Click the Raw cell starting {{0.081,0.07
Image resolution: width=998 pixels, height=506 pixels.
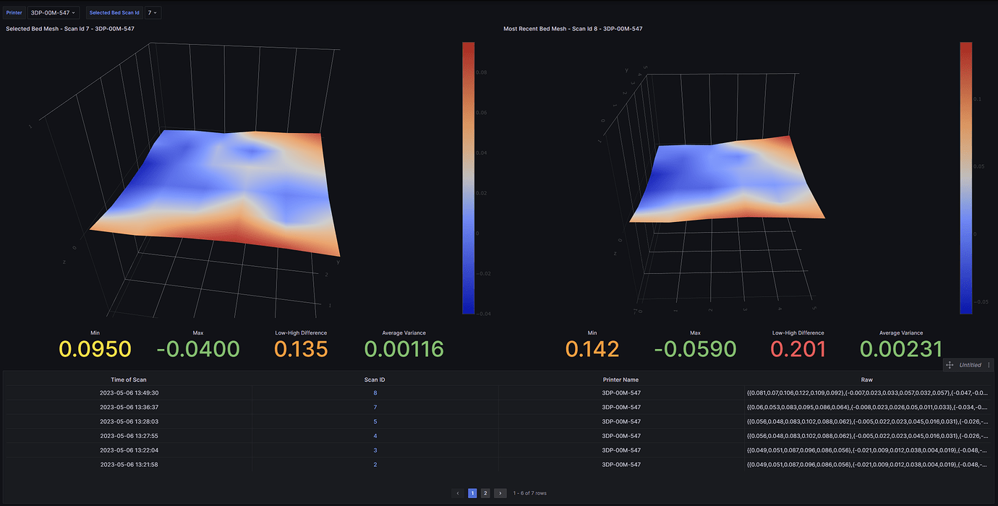click(x=866, y=393)
